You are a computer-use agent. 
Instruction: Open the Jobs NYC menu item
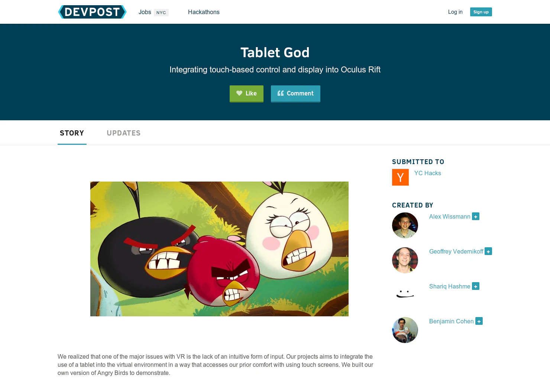click(x=153, y=12)
